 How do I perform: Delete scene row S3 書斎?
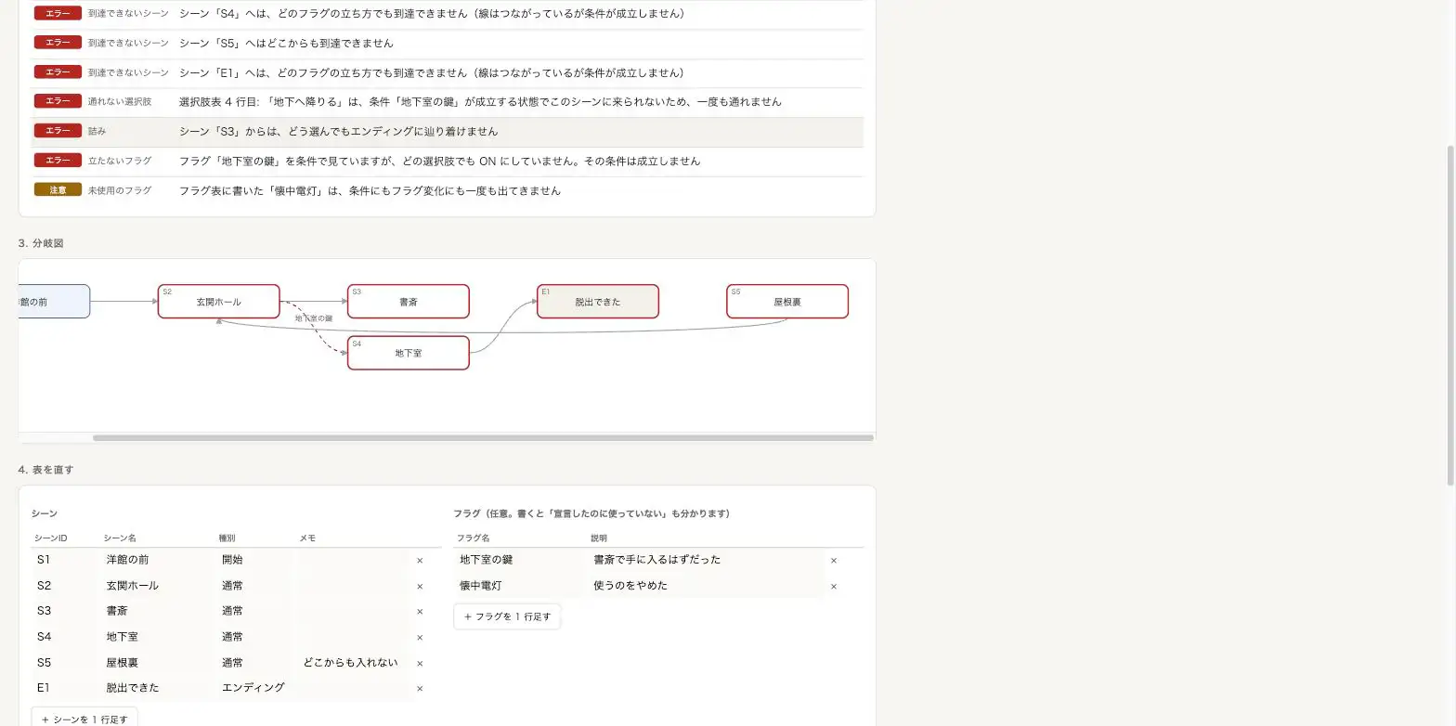[x=420, y=612]
